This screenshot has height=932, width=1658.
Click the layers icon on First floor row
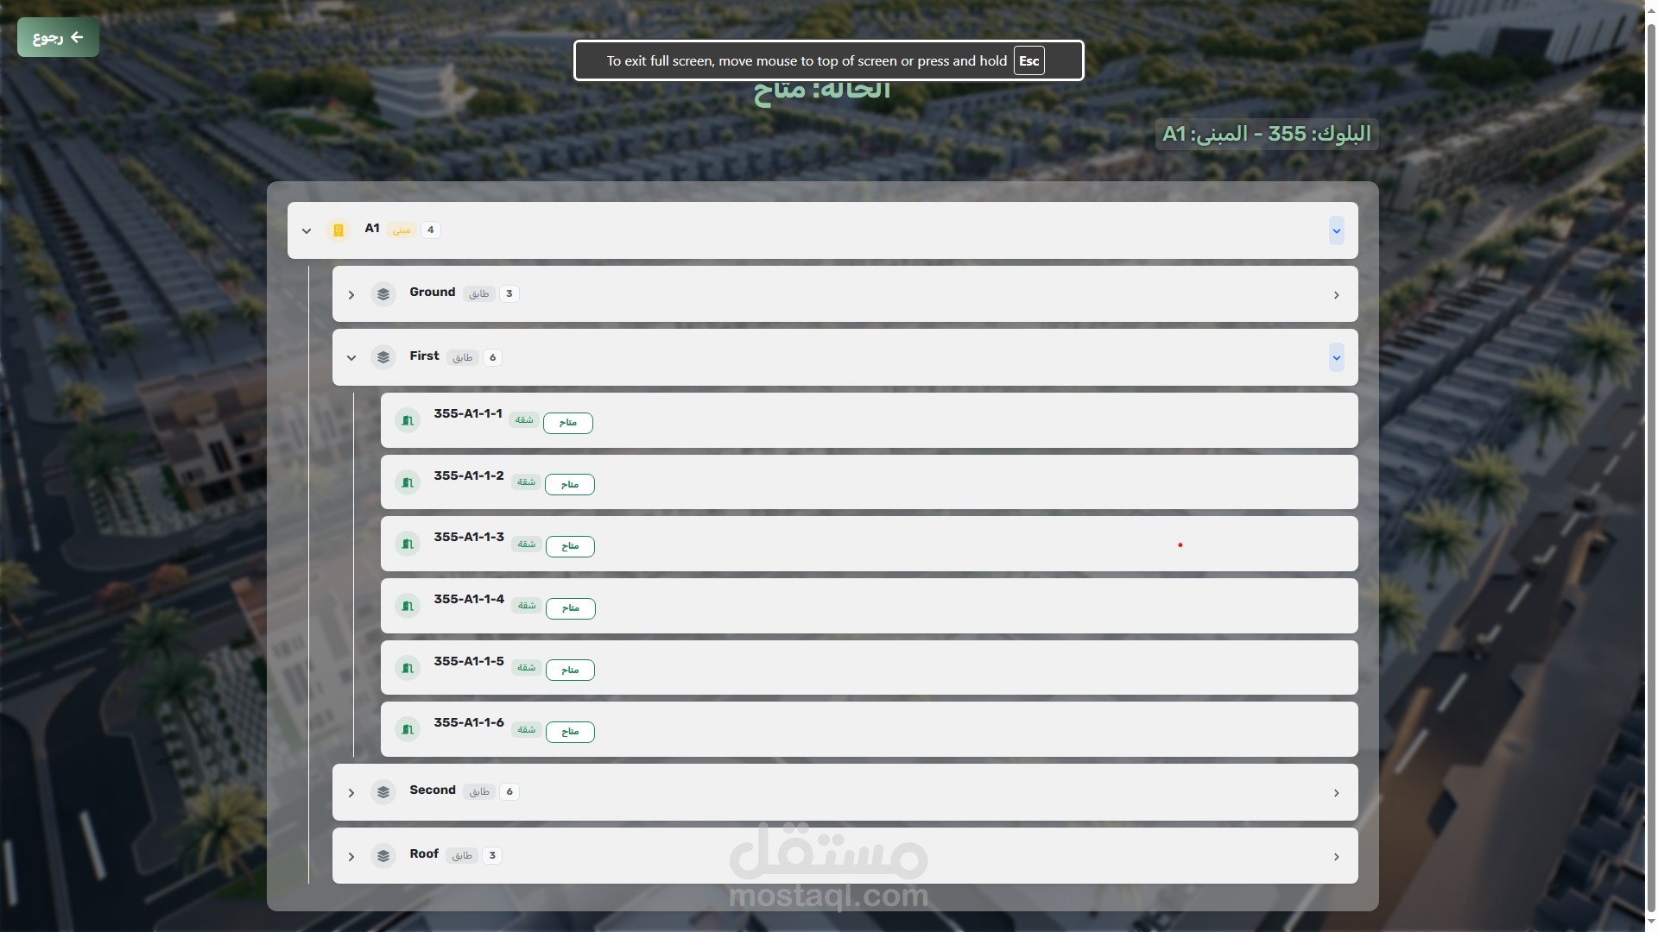coord(383,357)
